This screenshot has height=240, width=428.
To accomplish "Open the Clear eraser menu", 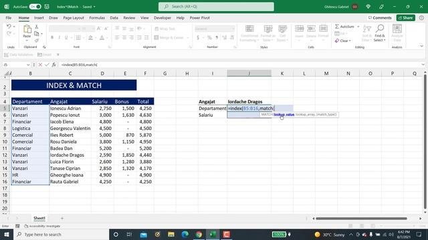I will pyautogui.click(x=343, y=41).
